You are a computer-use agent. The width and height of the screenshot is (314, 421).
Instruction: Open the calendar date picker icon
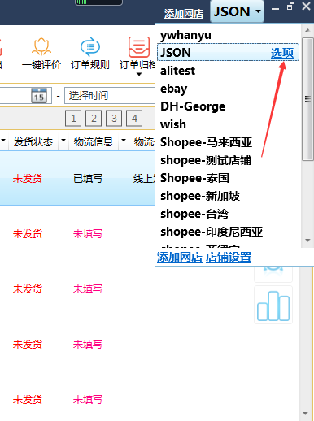[39, 95]
